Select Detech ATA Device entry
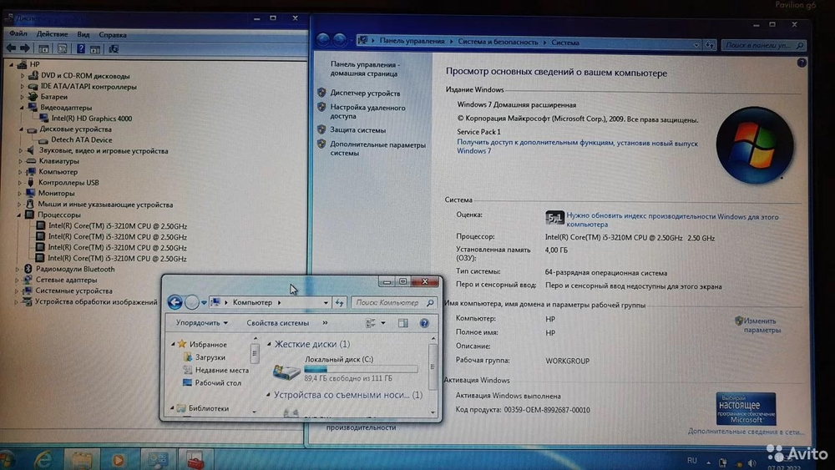The image size is (835, 470). (x=82, y=140)
